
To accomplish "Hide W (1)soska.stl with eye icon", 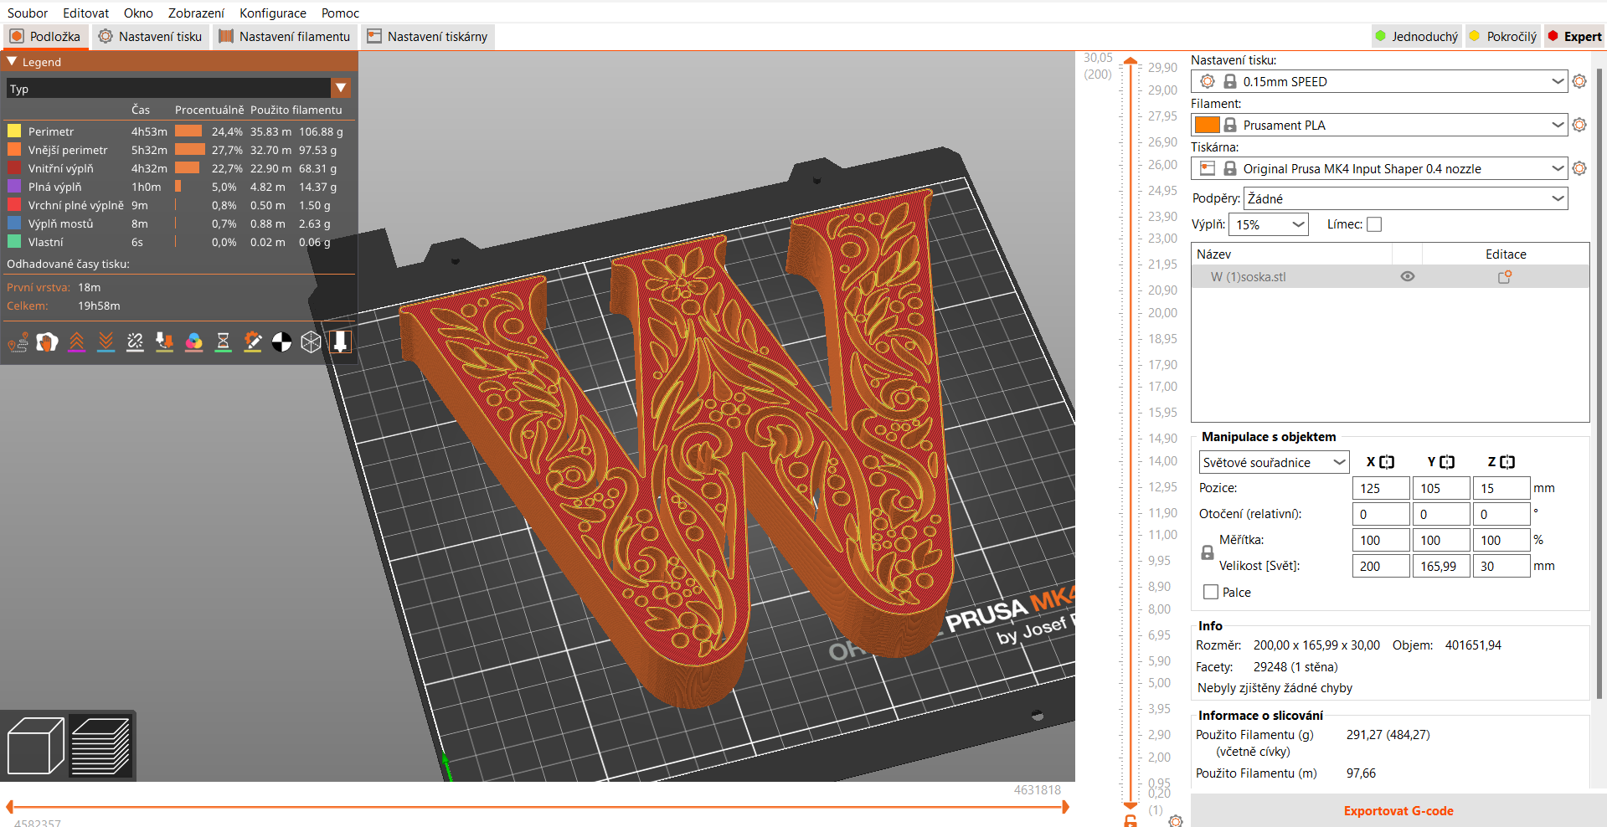I will click(1408, 276).
